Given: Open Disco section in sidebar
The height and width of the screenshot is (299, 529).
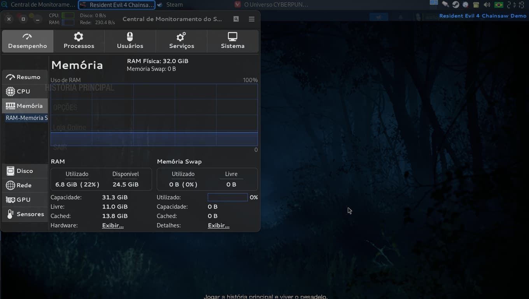Looking at the screenshot, I should 24,171.
